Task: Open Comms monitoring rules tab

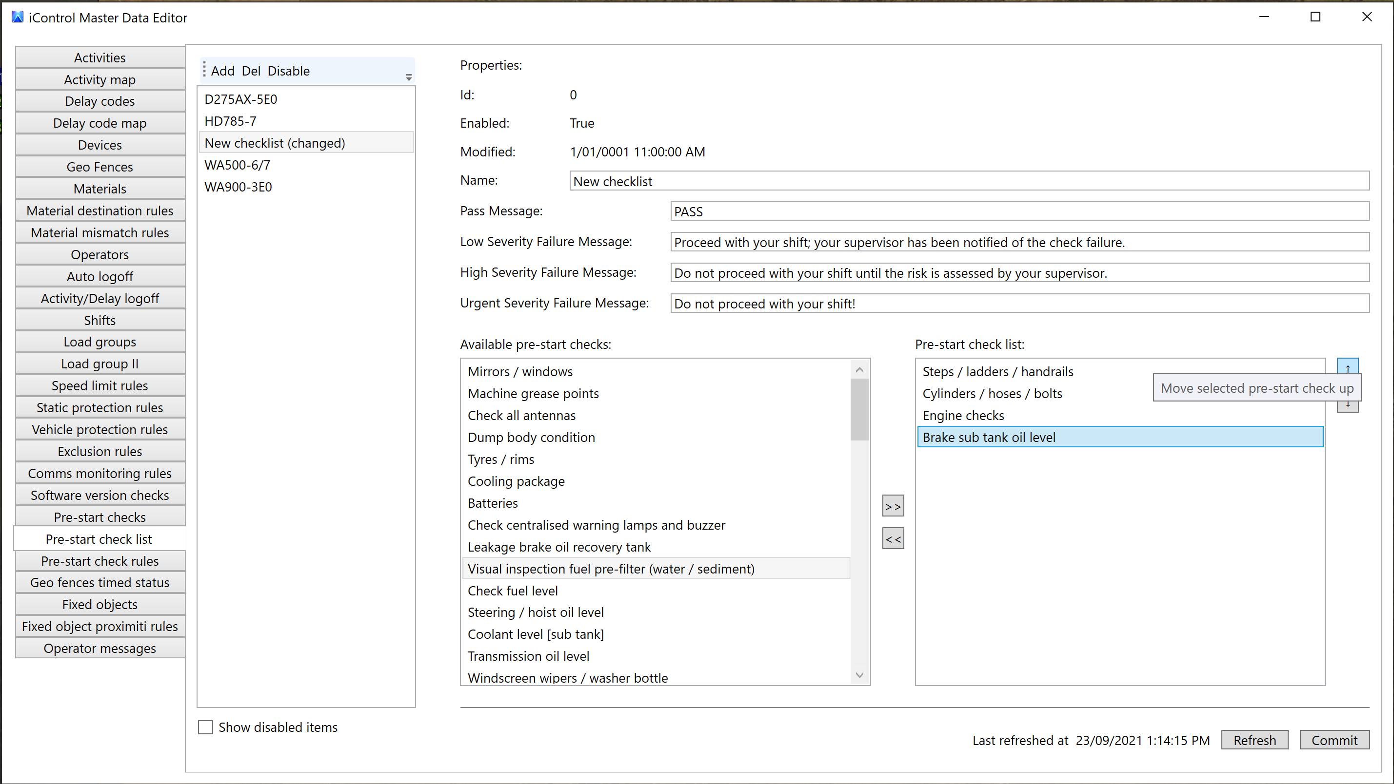Action: pyautogui.click(x=100, y=473)
